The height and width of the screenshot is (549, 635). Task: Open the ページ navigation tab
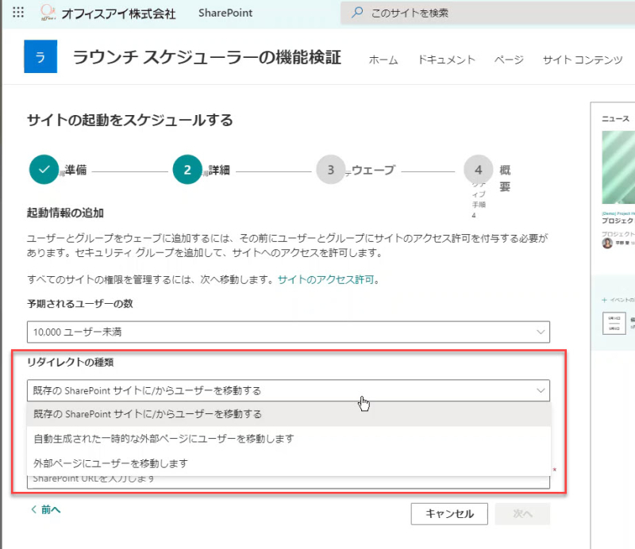(509, 60)
